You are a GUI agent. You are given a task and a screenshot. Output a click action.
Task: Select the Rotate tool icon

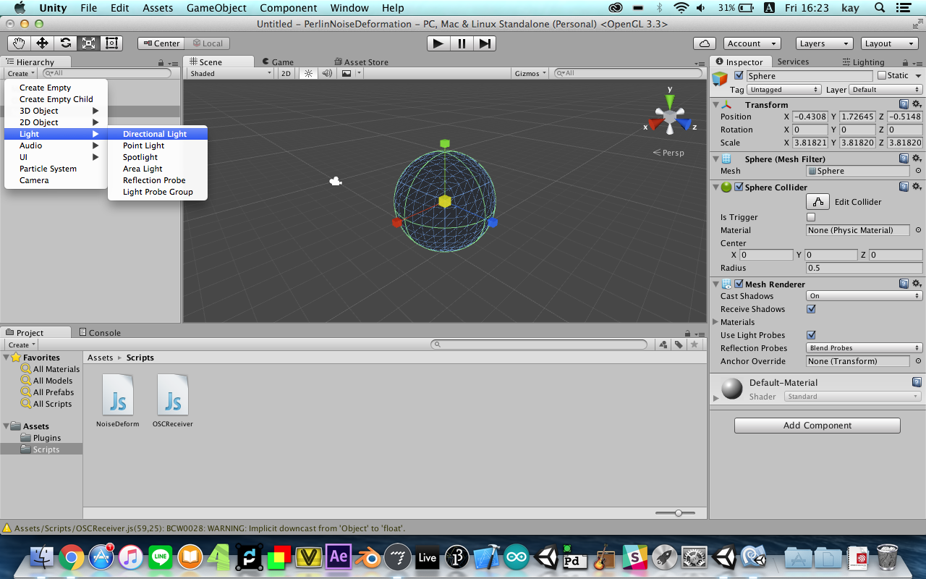pos(66,43)
